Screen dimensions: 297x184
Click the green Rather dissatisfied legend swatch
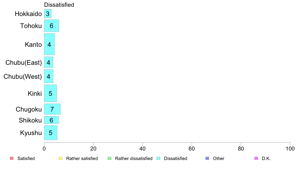[x=109, y=158]
